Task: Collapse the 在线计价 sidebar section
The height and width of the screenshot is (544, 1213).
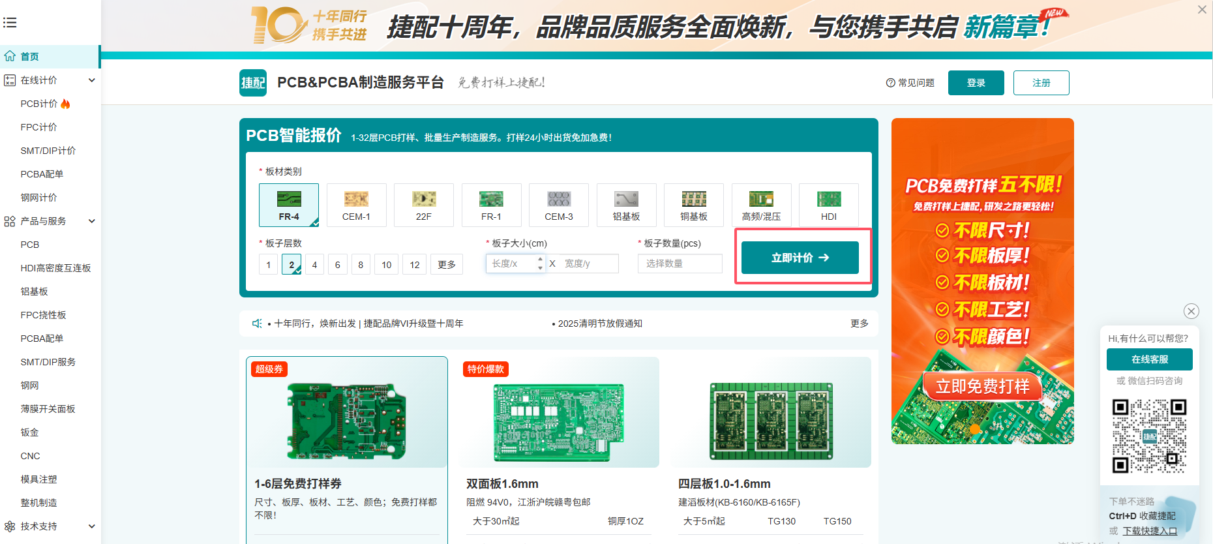Action: 92,80
